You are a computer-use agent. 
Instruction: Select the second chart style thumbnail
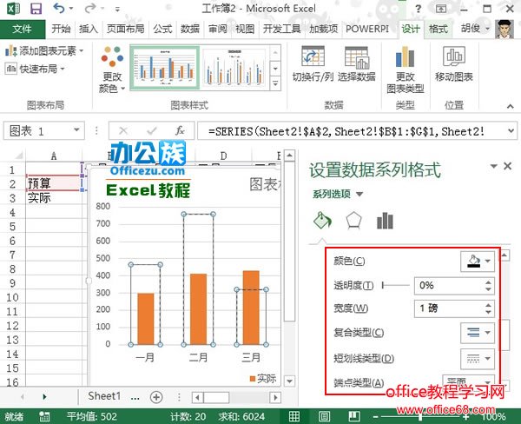[234, 68]
